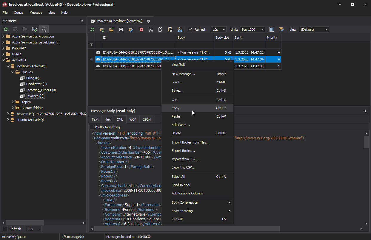Click the scissors Cut message icon
Screen dimensions: 371x240
(x=151, y=29)
